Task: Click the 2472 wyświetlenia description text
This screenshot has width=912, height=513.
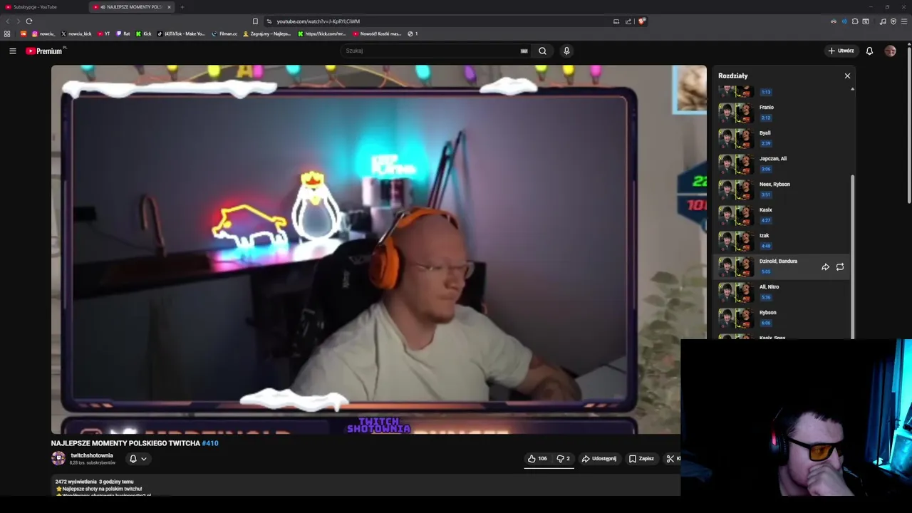Action: (x=76, y=482)
